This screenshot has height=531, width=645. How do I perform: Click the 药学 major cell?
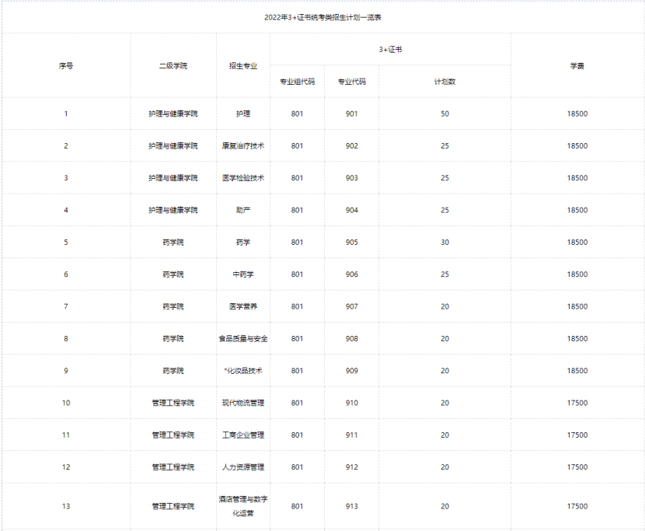(243, 242)
